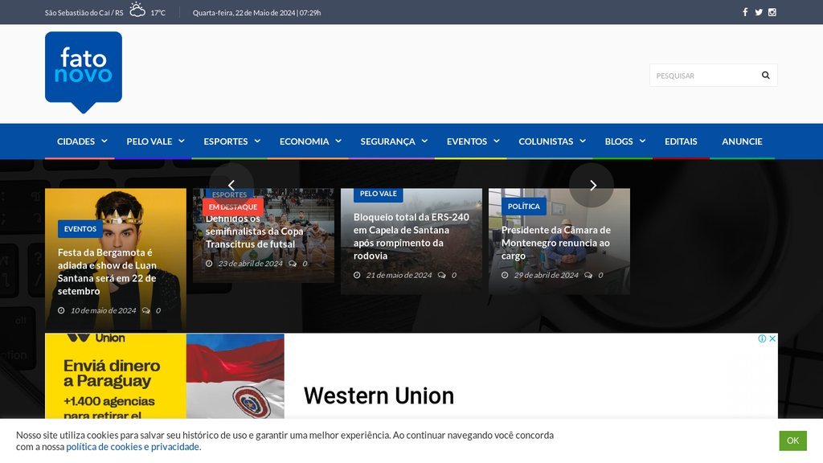Click the date 10 de maio de 2024
Screen dimensions: 823x463
coord(104,310)
